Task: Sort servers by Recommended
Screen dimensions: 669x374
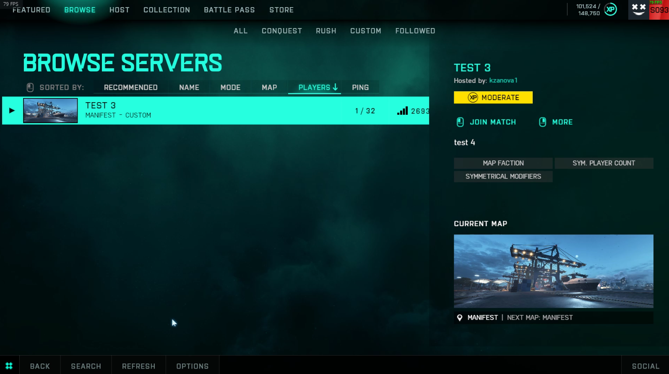Action: 131,87
